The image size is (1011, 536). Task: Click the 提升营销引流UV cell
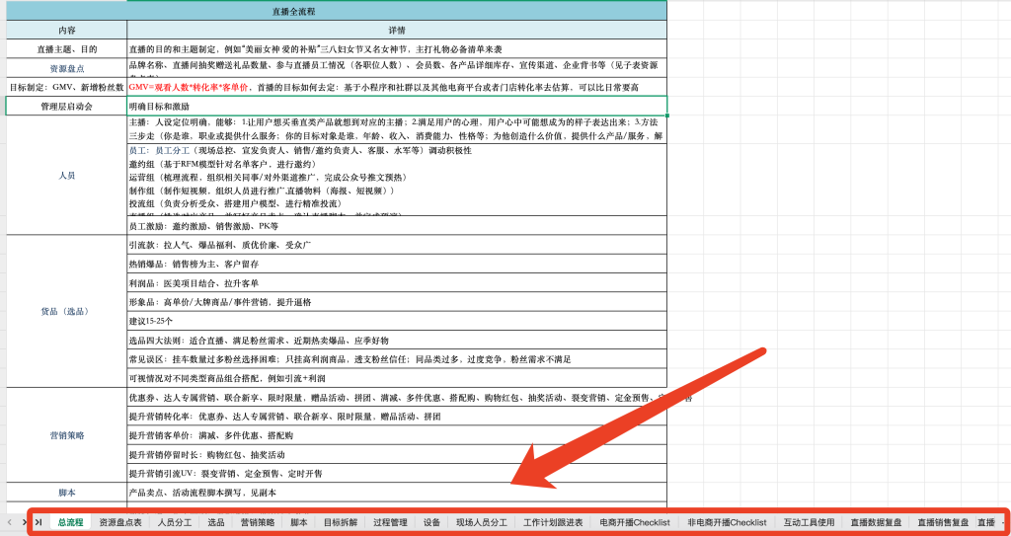click(x=397, y=473)
